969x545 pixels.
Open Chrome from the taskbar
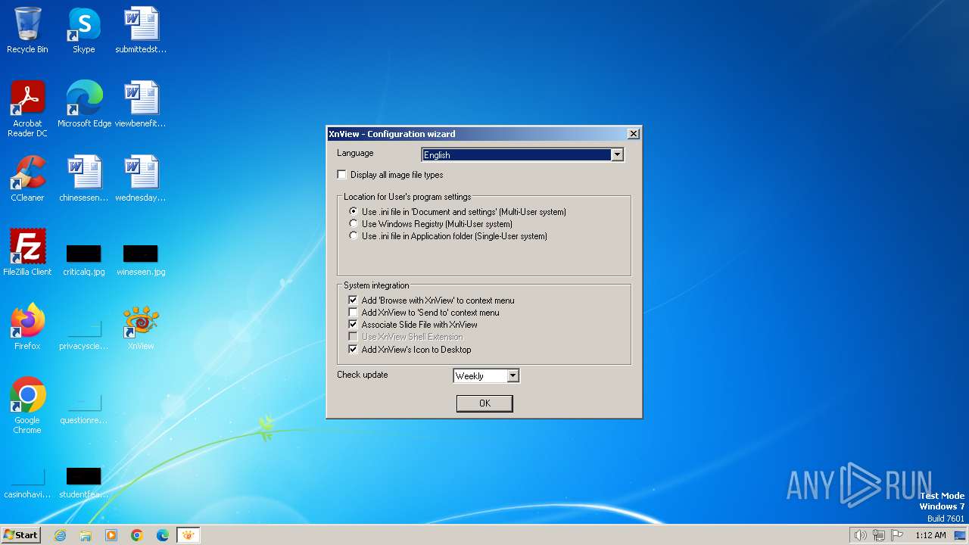click(137, 535)
